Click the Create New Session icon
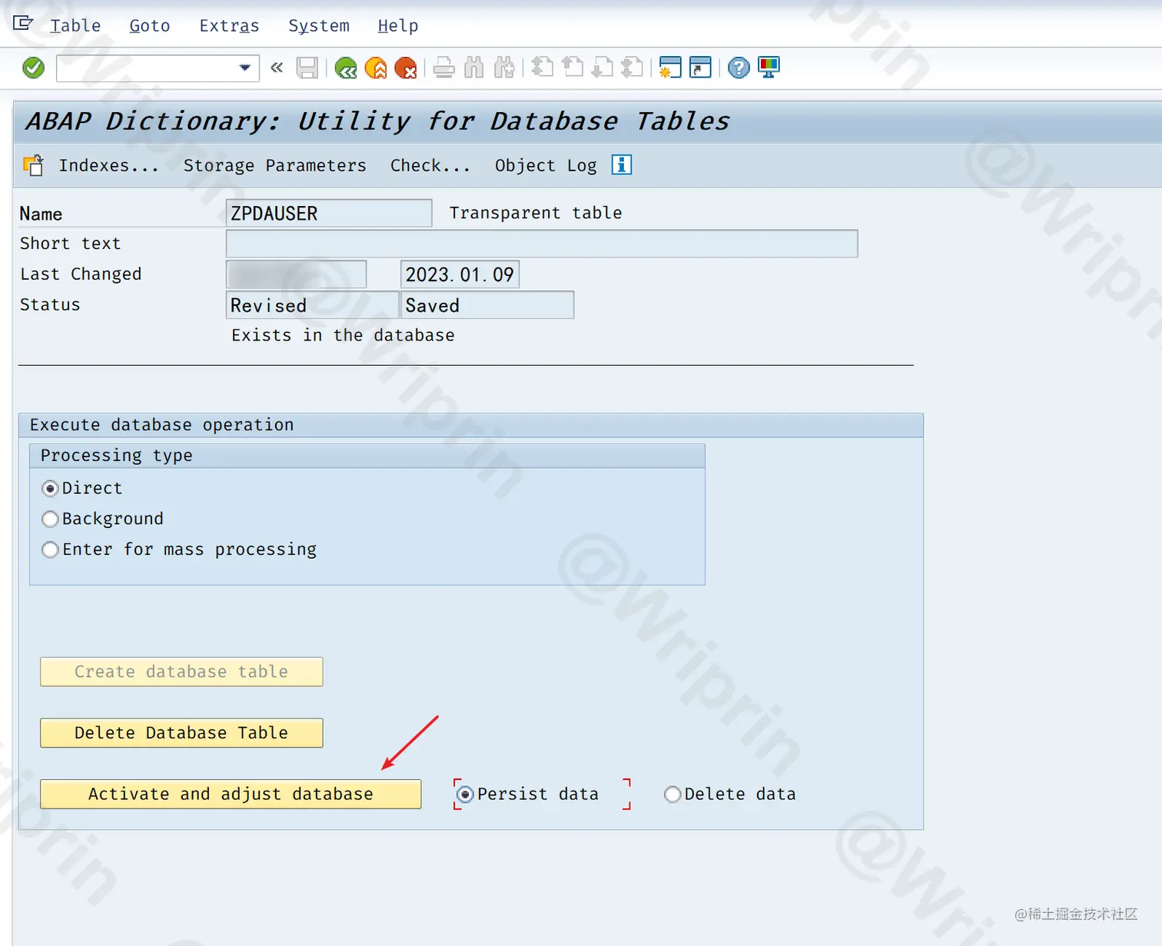Viewport: 1162px width, 946px height. pos(670,68)
